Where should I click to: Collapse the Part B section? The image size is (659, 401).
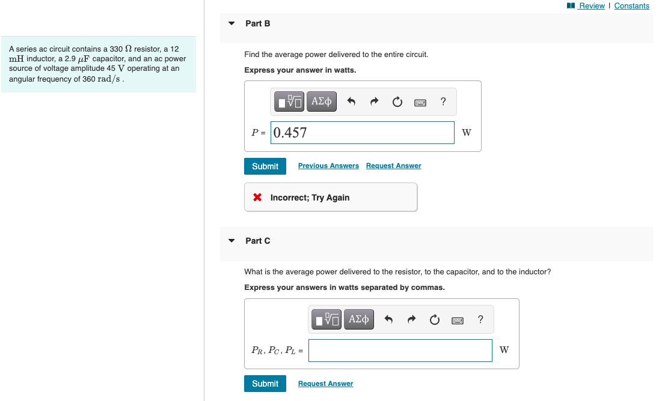[x=231, y=23]
